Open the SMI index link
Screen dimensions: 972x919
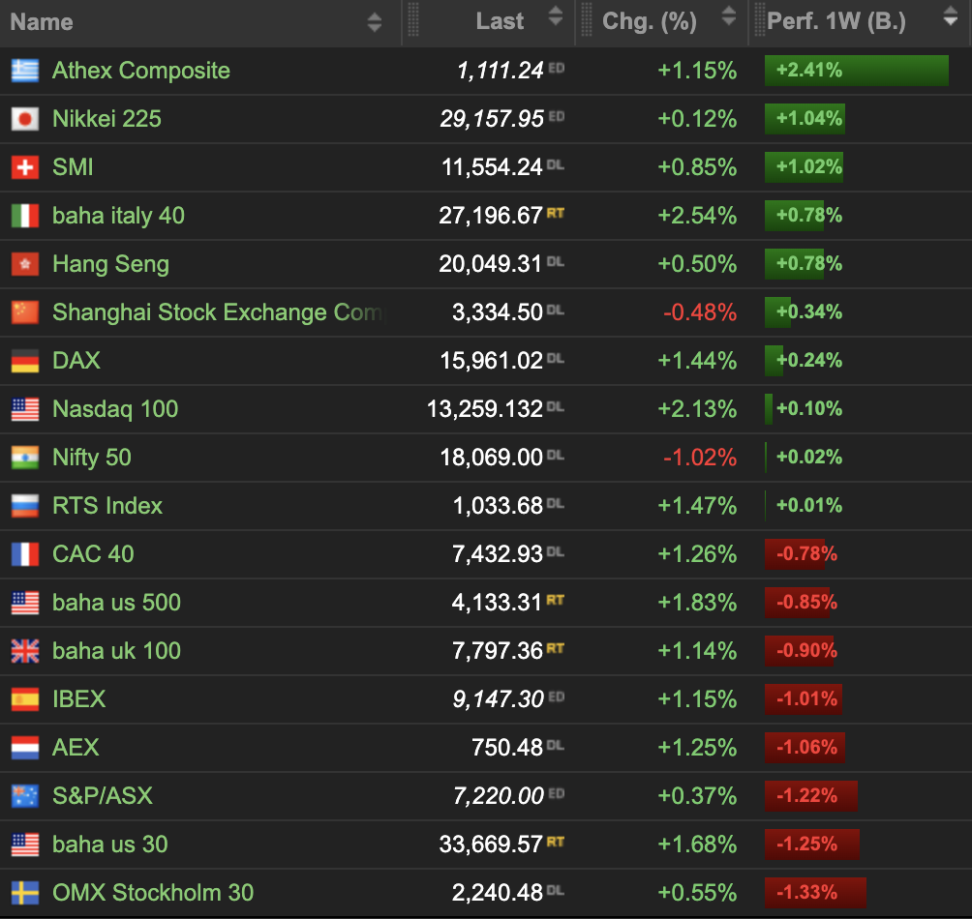(73, 167)
